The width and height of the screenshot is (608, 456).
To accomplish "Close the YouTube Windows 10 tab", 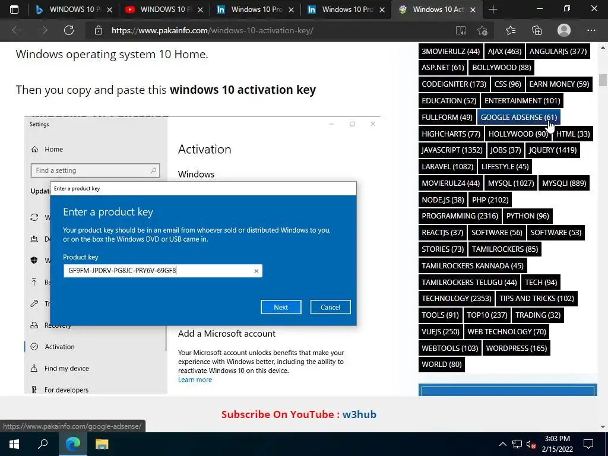I will [200, 9].
